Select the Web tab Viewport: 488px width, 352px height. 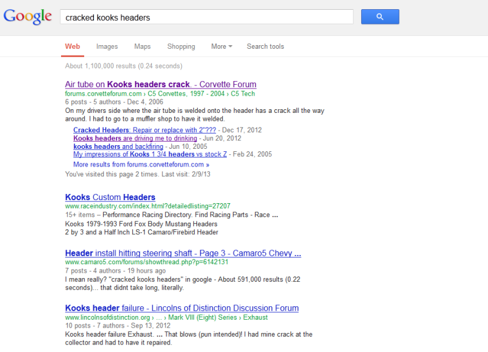[x=73, y=46]
